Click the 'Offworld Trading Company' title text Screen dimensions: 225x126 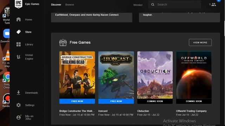191,111
